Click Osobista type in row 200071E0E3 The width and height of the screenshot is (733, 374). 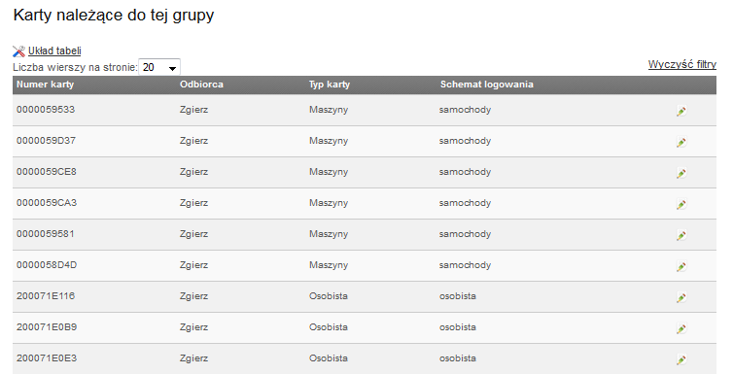[x=329, y=358]
